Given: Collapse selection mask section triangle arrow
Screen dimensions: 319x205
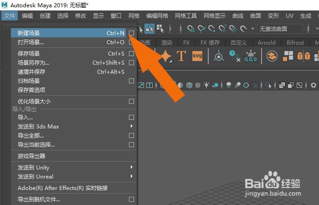Looking at the screenshot, I should pyautogui.click(x=170, y=29).
